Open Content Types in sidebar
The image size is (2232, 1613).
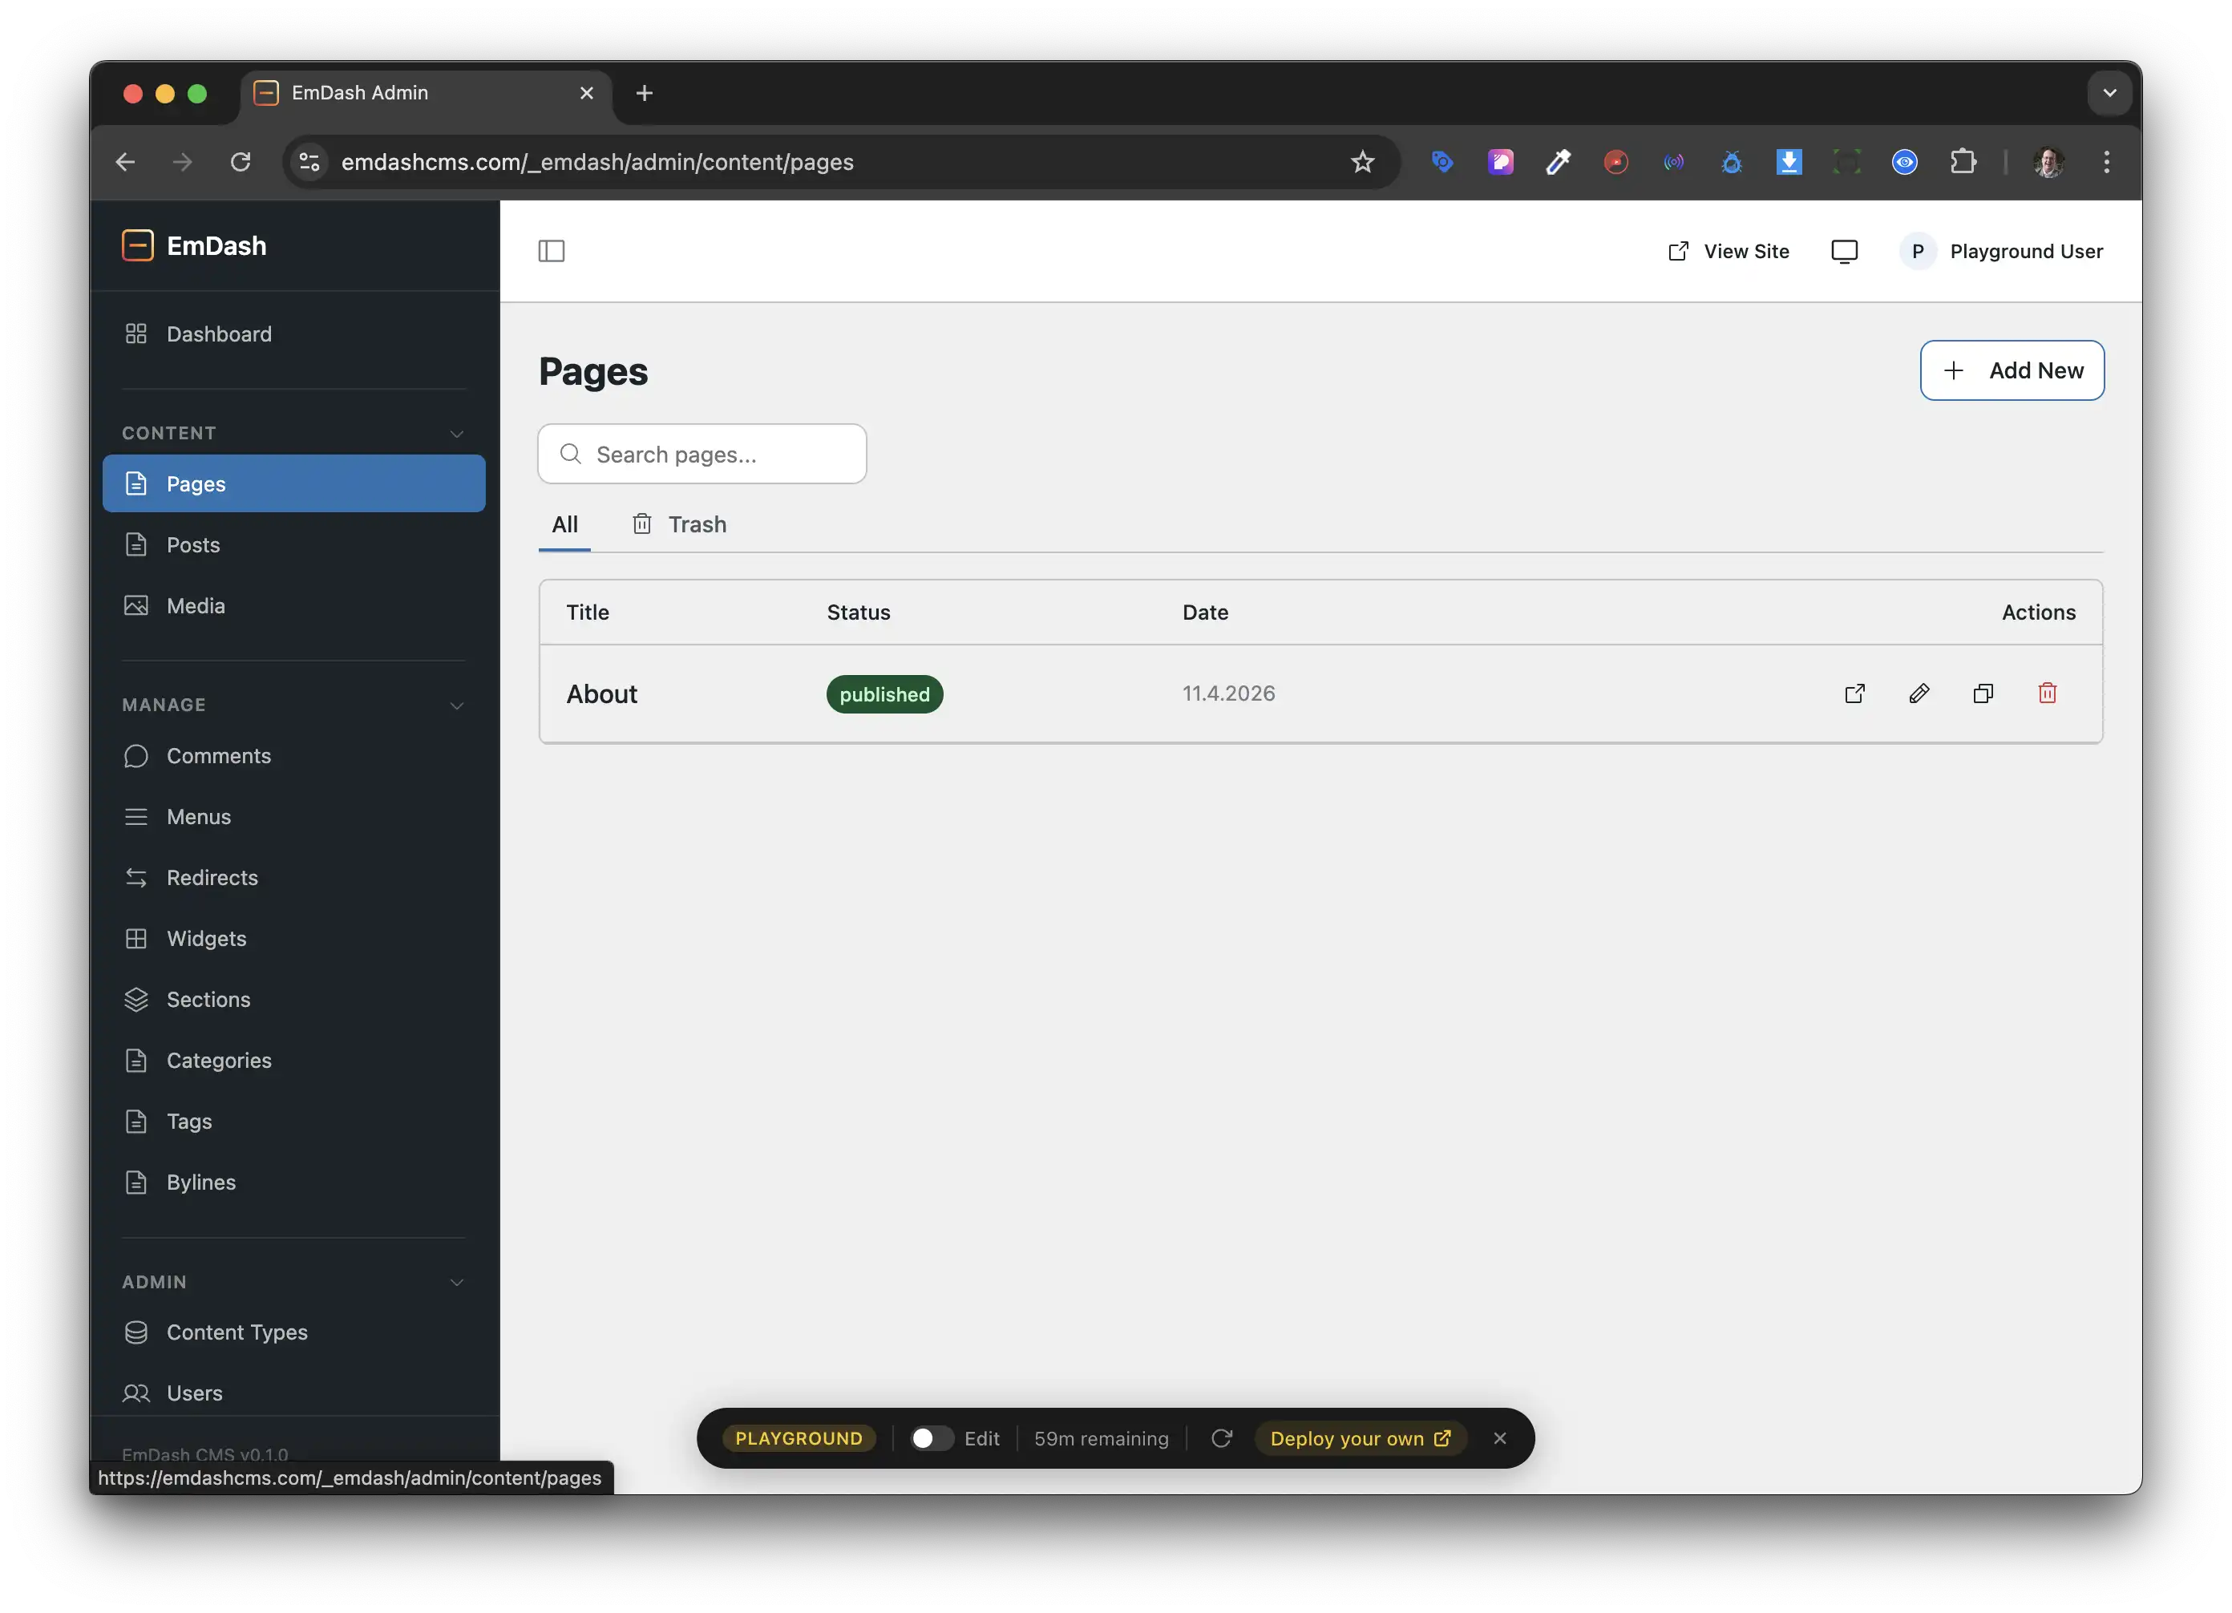point(293,1332)
